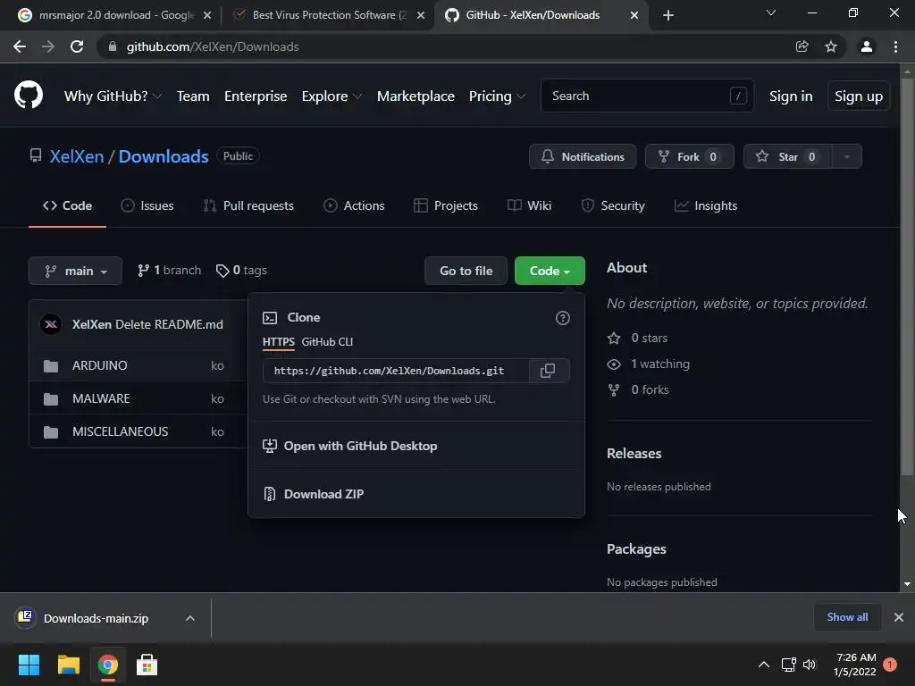Open notification badge in taskbar
The height and width of the screenshot is (686, 915).
pyautogui.click(x=890, y=665)
